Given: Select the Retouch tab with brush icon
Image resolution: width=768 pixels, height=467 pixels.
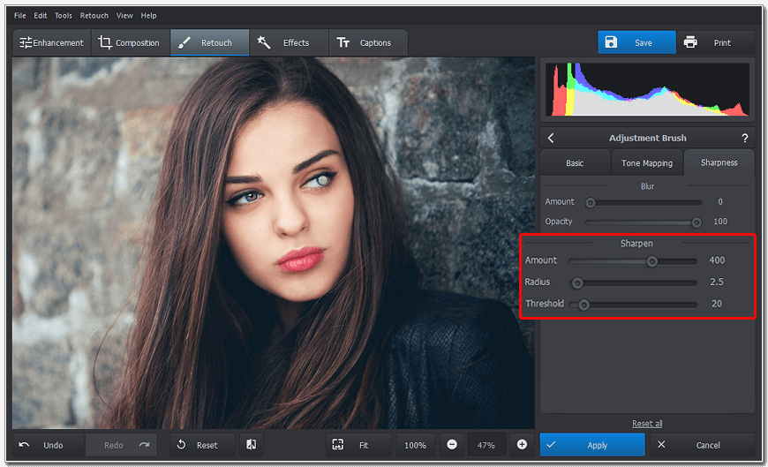Looking at the screenshot, I should [x=209, y=42].
